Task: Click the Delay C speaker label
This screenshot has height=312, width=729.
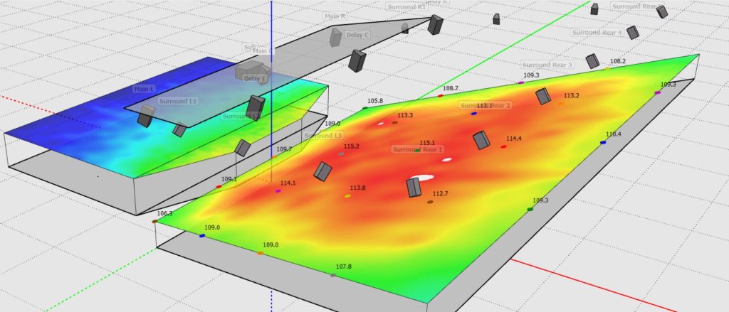Action: point(357,35)
